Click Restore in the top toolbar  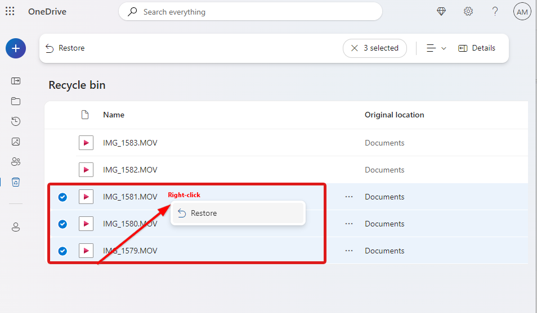65,48
